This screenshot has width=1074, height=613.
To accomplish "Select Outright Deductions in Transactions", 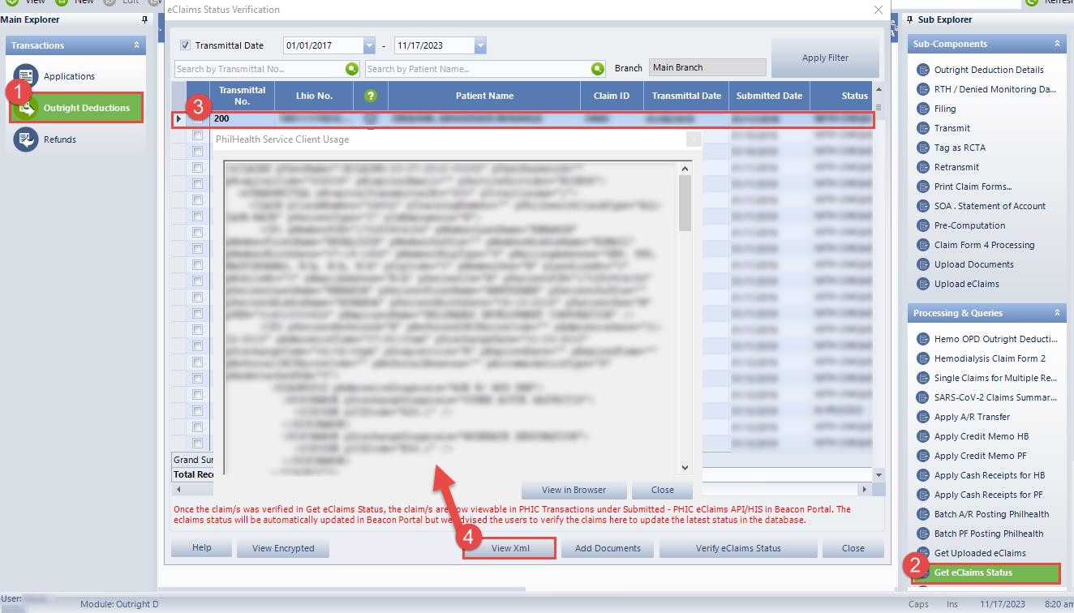I will (x=86, y=108).
